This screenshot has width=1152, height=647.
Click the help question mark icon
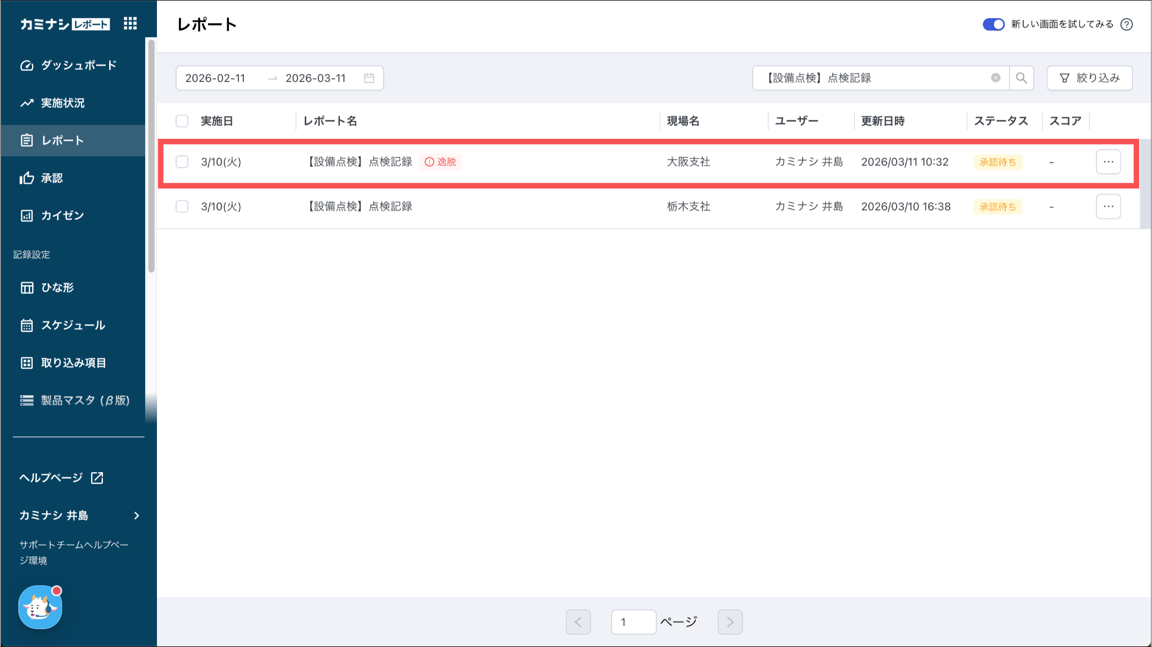1127,24
